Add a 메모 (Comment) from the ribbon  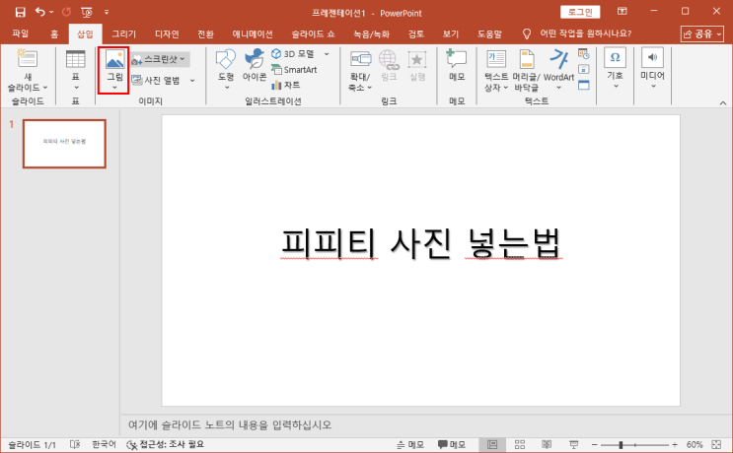(x=456, y=62)
